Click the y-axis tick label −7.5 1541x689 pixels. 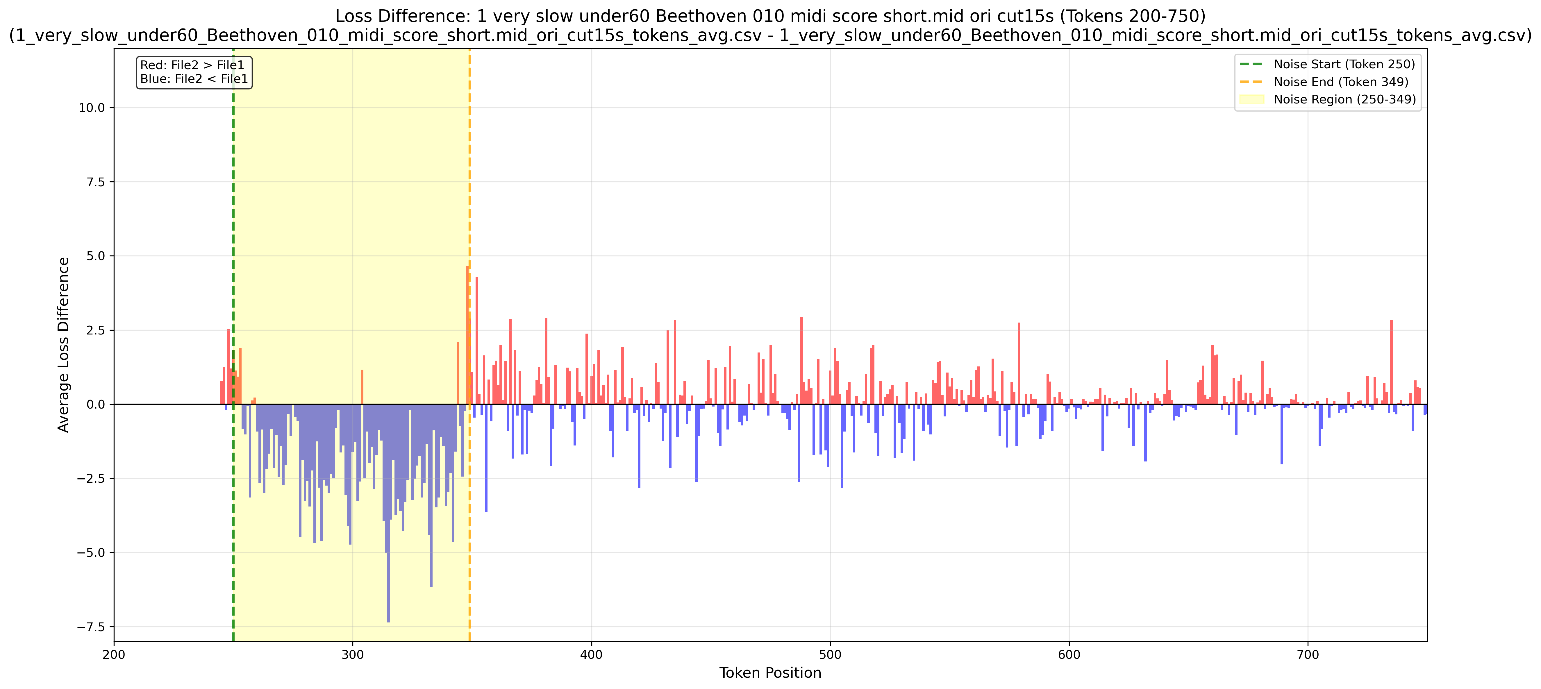tap(90, 627)
